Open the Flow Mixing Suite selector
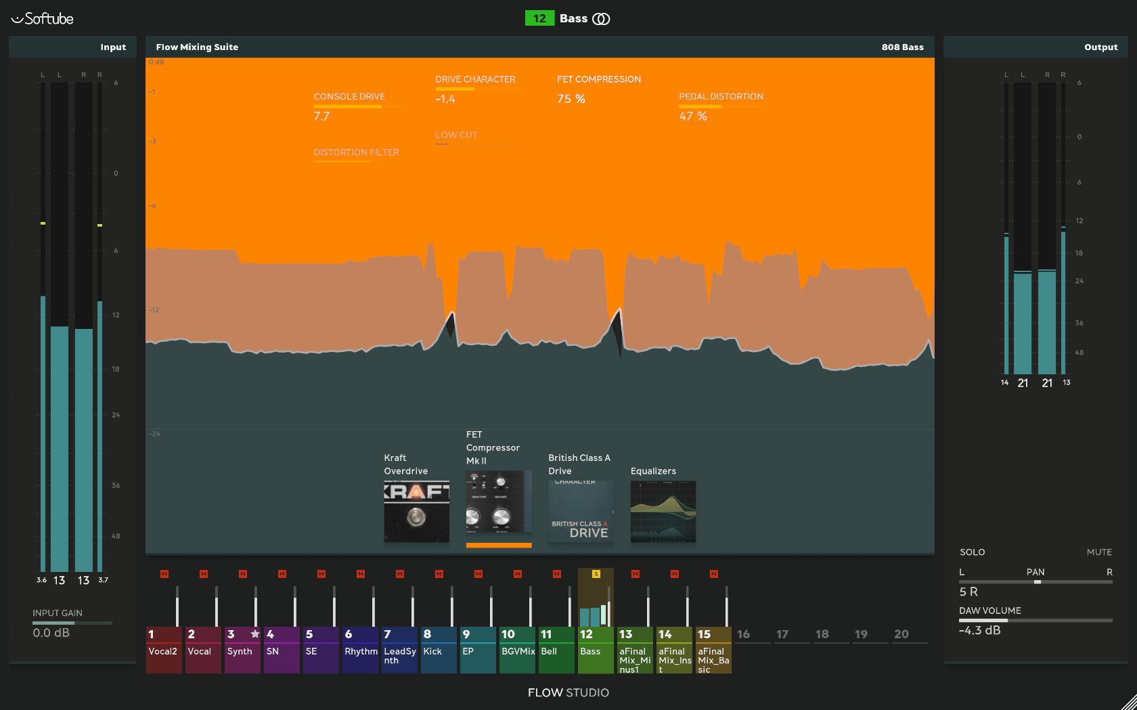 [197, 47]
